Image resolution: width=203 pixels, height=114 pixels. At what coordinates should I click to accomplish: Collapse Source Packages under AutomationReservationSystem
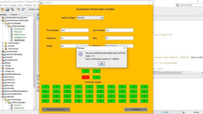pos(3,23)
